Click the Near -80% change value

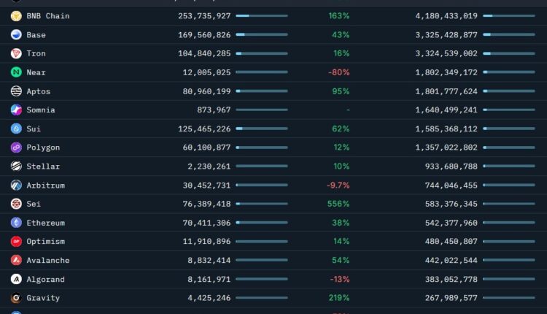pyautogui.click(x=338, y=72)
